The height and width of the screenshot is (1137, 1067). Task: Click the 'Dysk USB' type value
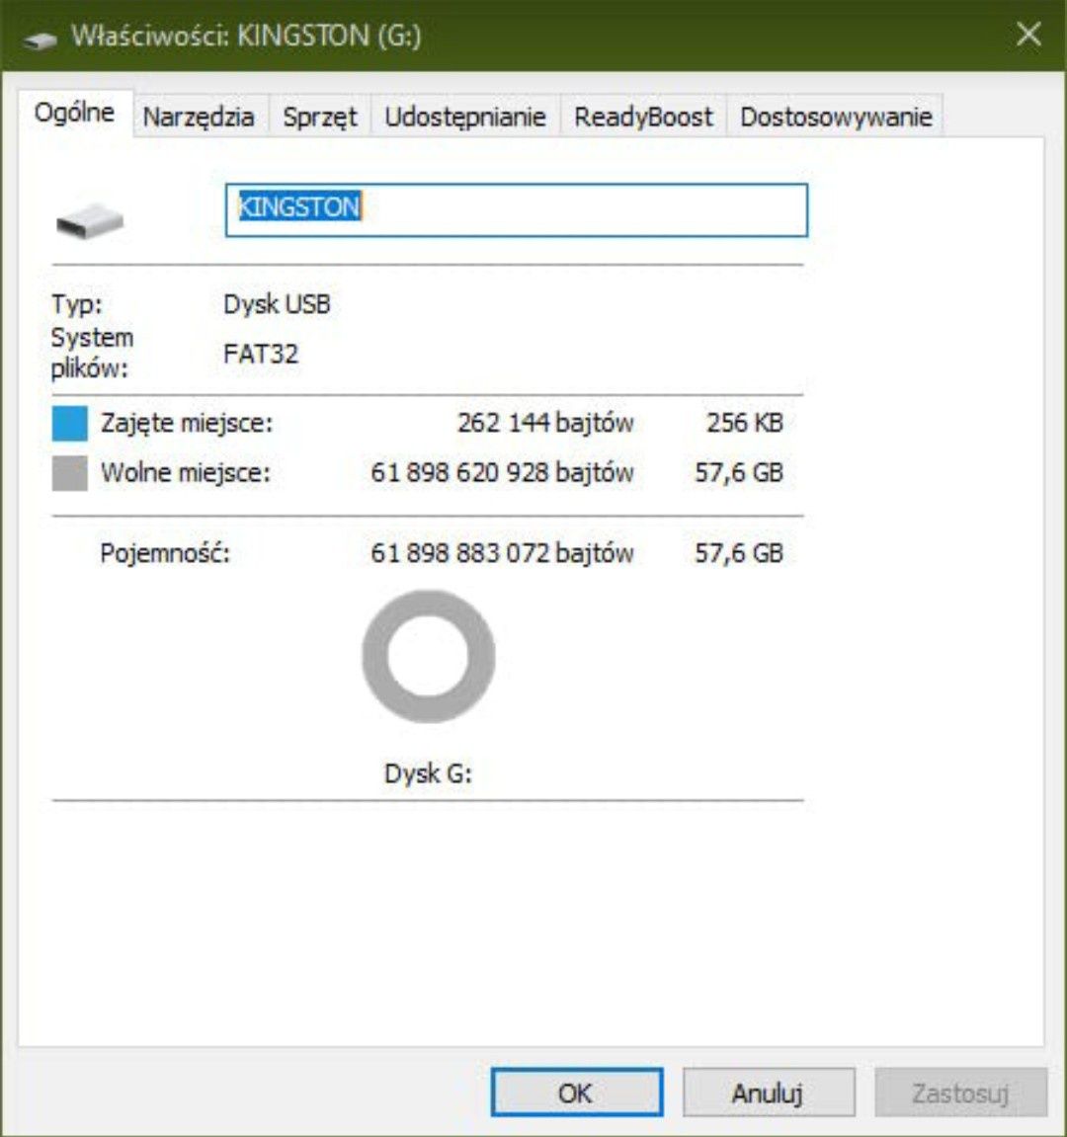(x=277, y=304)
